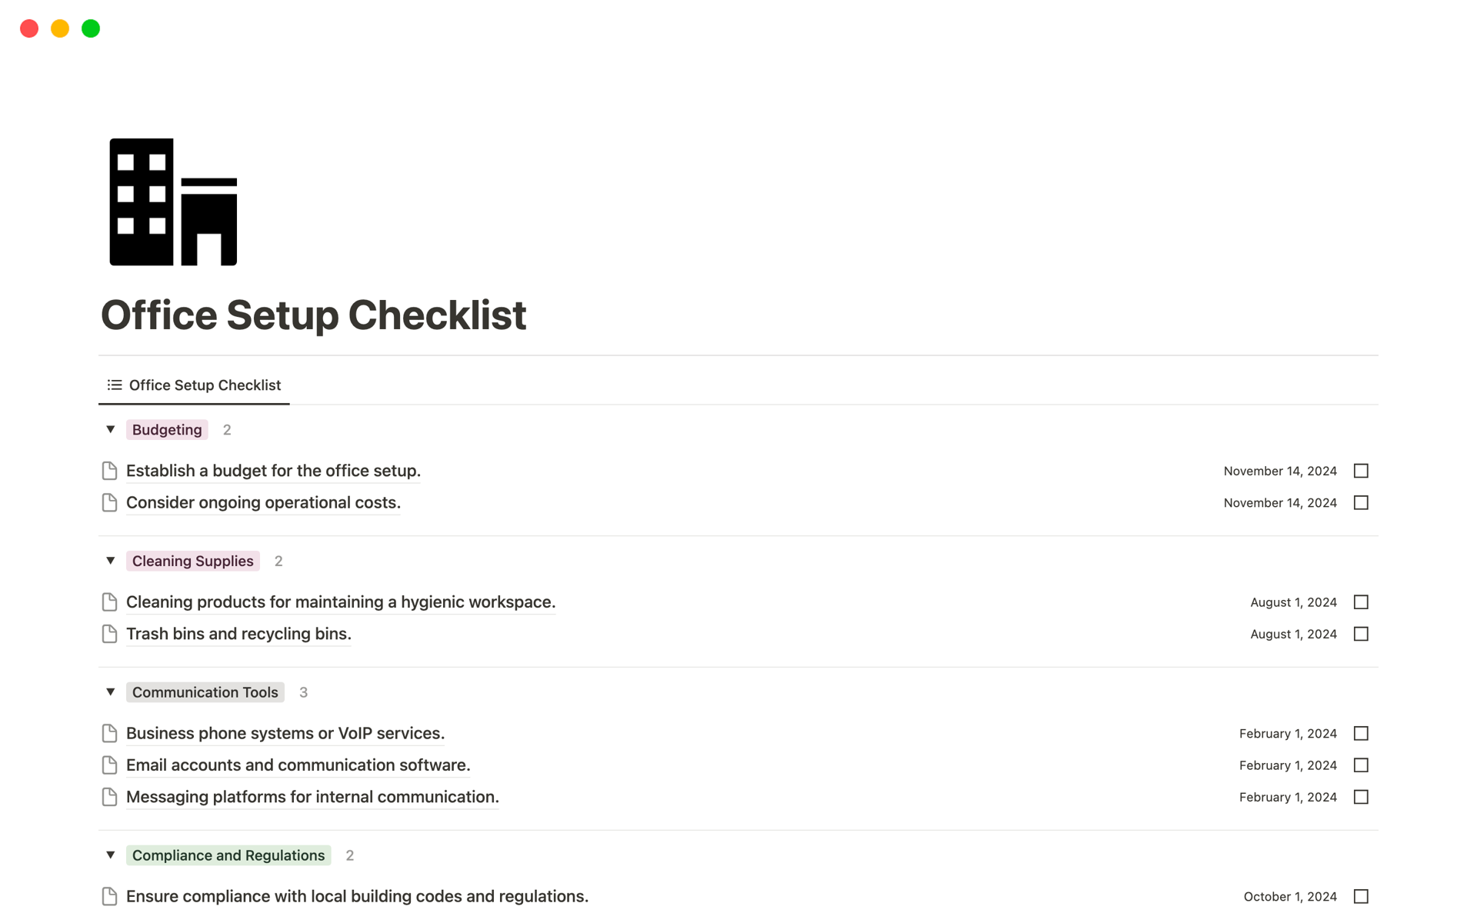Open page icon next to 'Cleaning products' item

(x=108, y=602)
